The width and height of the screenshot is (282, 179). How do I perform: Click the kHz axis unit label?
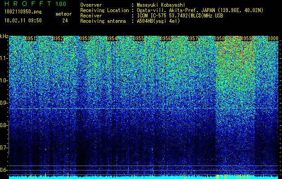(4, 36)
